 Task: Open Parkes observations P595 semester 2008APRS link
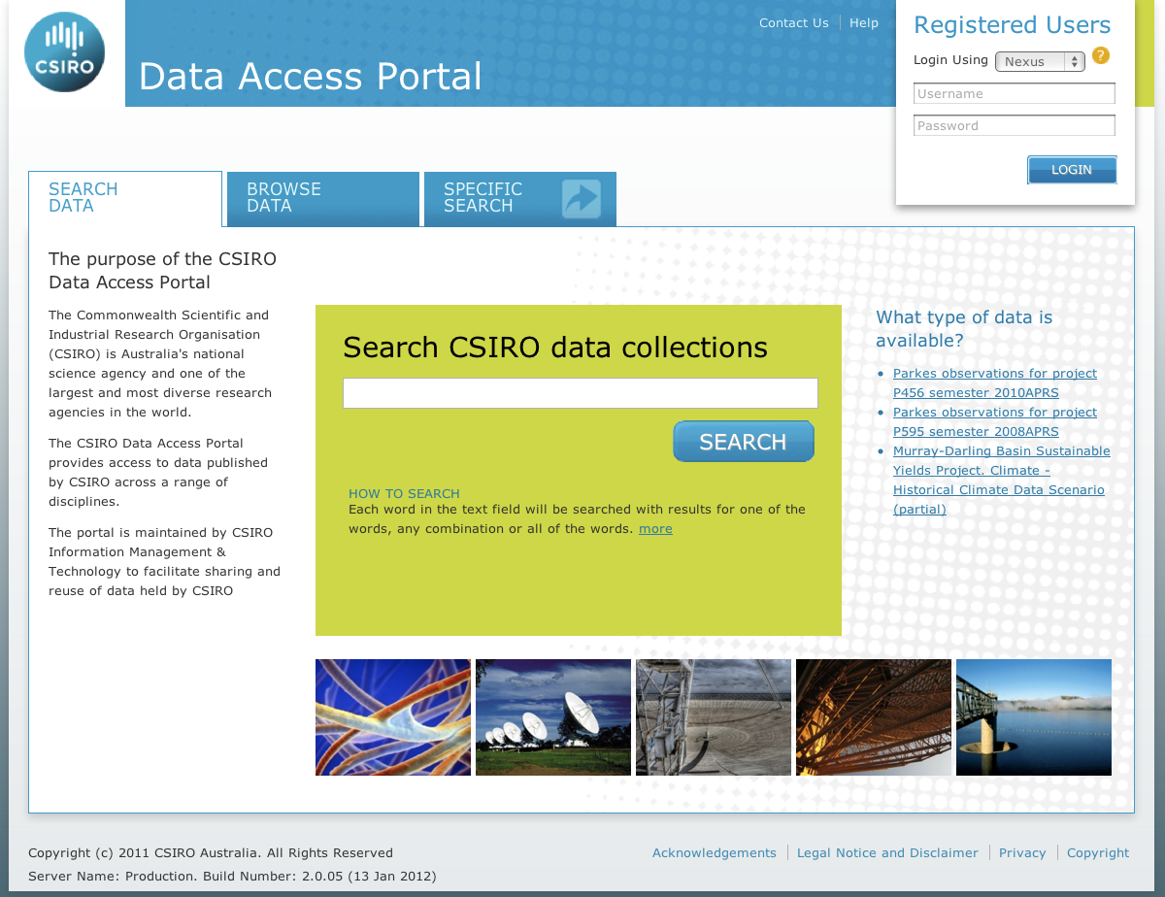[995, 422]
